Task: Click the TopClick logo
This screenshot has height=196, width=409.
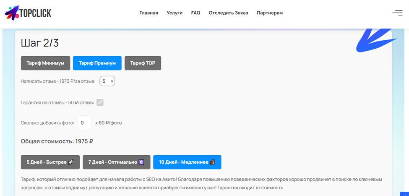Action: click(28, 13)
